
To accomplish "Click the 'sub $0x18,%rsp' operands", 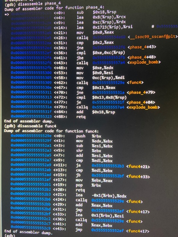I will [104, 12].
